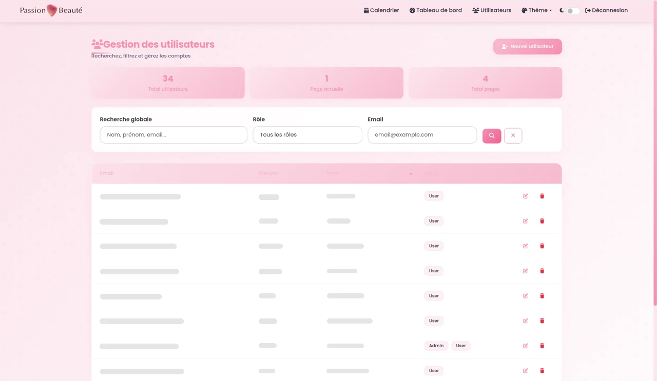Click the Déconnexion link
657x381 pixels.
(607, 10)
